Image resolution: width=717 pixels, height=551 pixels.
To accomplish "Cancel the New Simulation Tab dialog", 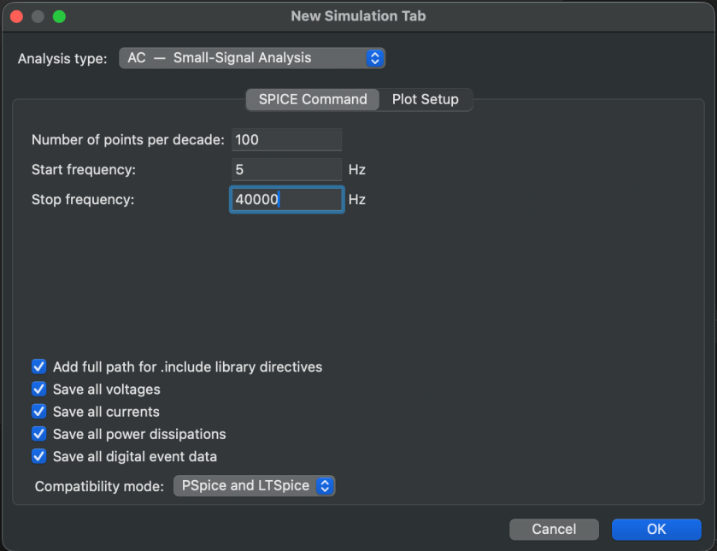I will (554, 530).
